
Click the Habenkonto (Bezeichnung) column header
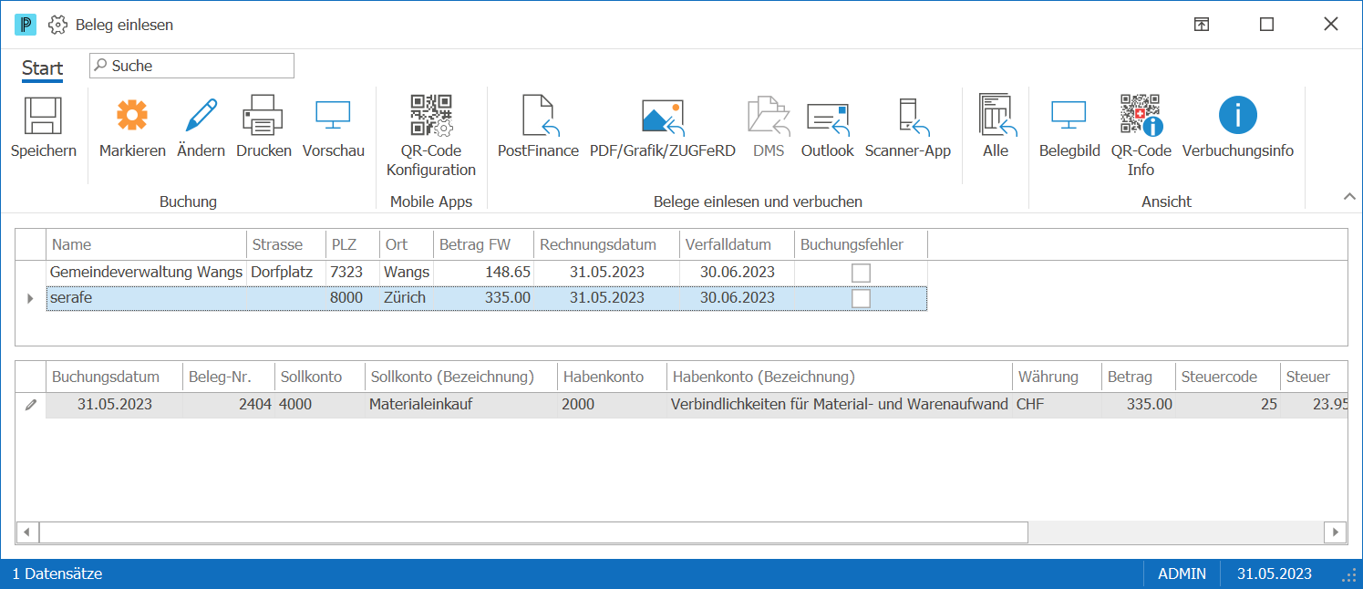tap(839, 377)
